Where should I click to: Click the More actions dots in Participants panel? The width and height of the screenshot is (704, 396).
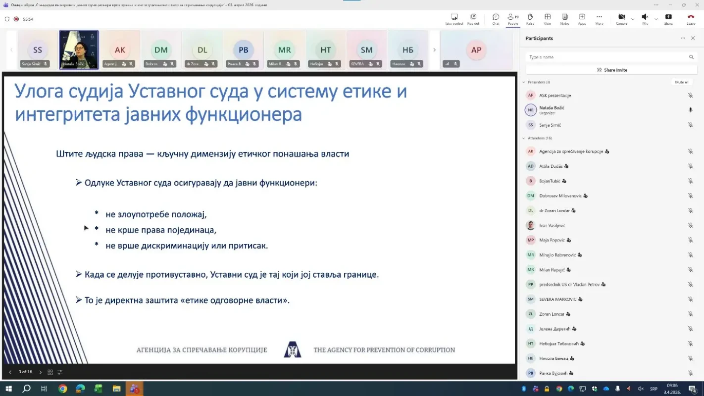click(683, 38)
